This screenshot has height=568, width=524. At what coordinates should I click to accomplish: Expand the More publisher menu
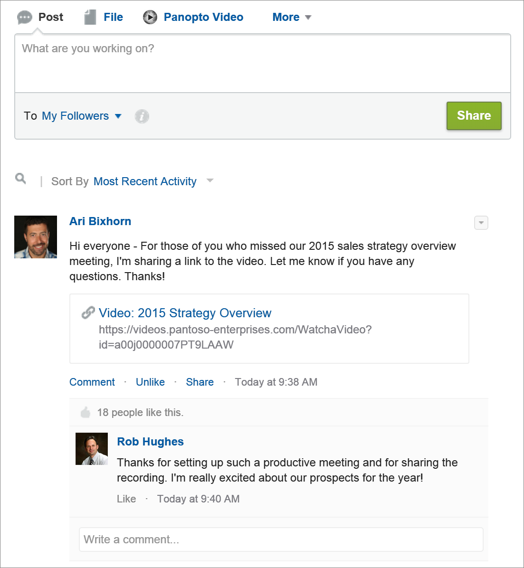pyautogui.click(x=292, y=17)
